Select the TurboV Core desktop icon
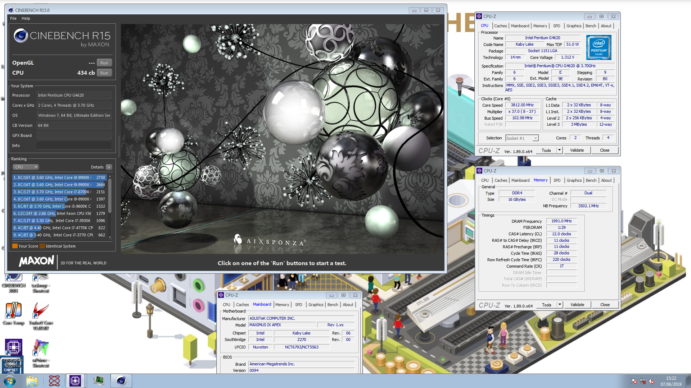Screen dimensions: 691x388 point(41,315)
